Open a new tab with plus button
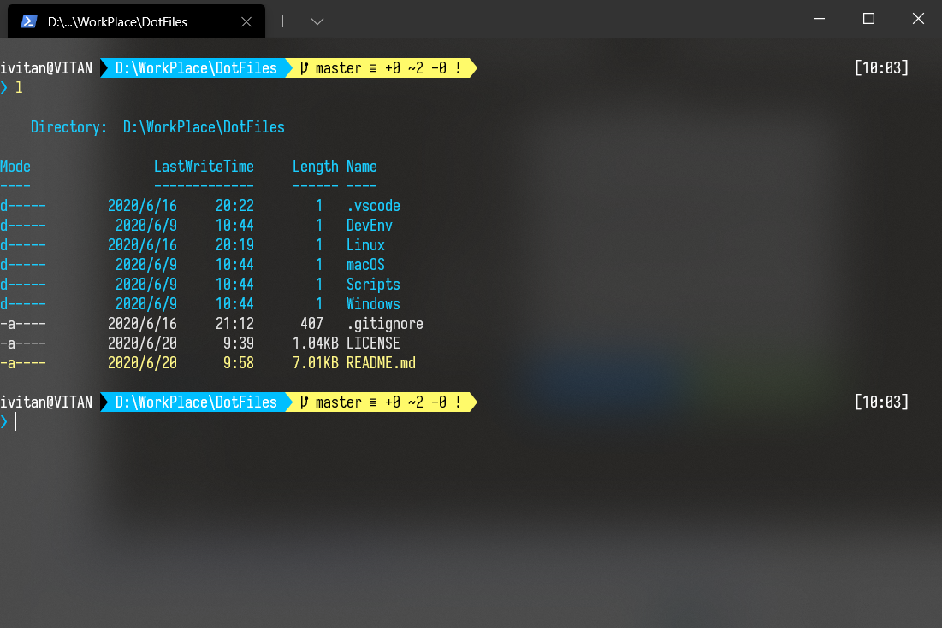Screen dimensions: 942x628 (283, 21)
